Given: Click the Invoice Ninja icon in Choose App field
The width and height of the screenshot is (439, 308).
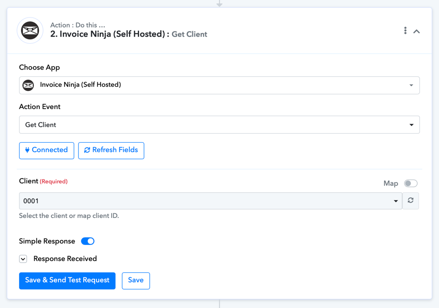Looking at the screenshot, I should (29, 85).
